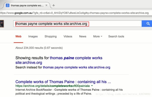Open Search tools options
Image resolution: width=152 pixels, height=97 pixels.
(116, 36)
